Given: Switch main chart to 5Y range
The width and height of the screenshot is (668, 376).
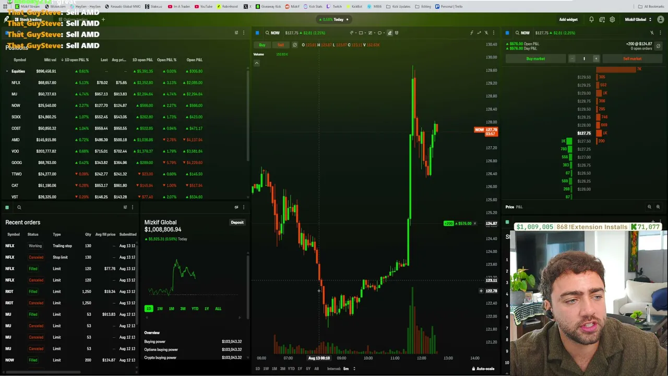Looking at the screenshot, I should coord(308,369).
